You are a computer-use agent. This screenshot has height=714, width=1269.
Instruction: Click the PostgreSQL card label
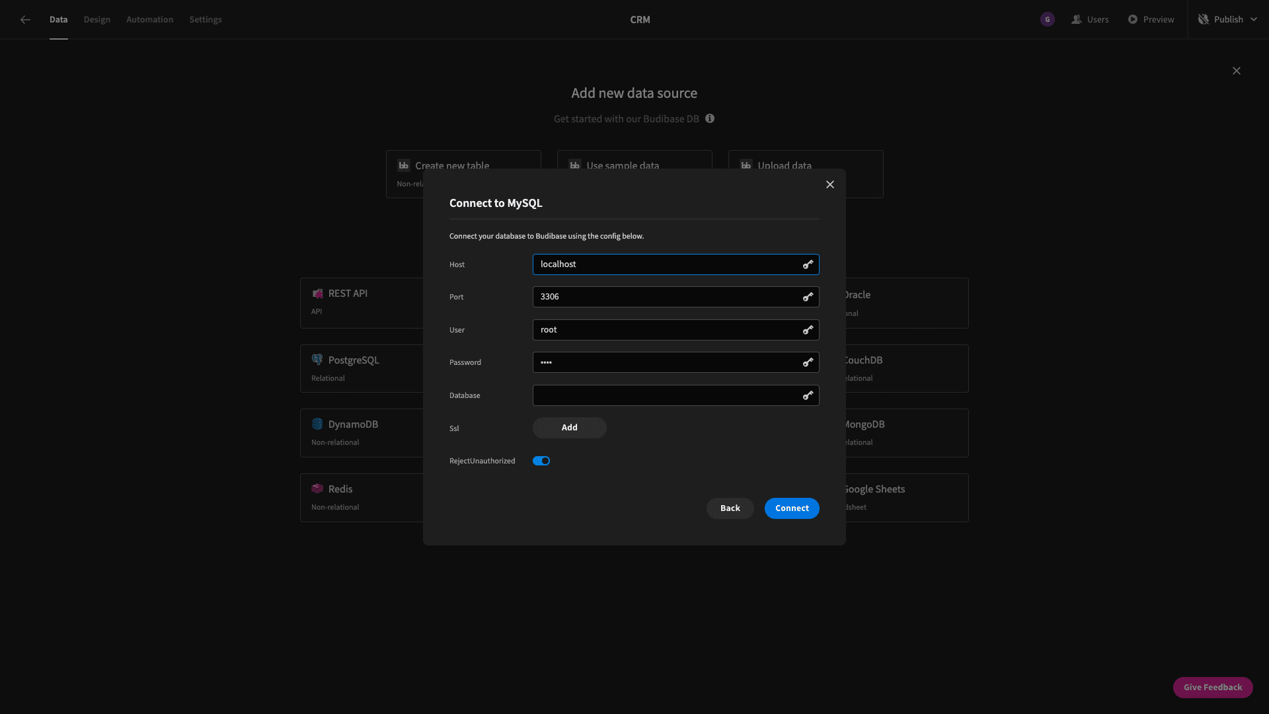[354, 360]
